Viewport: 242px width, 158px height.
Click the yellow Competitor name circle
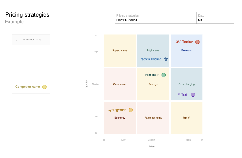(44, 87)
